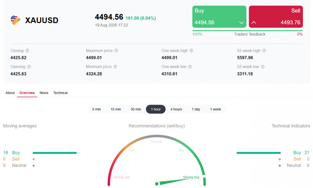The image size is (313, 188).
Task: Click the 52-week low question mark icon
Action: (263, 67)
